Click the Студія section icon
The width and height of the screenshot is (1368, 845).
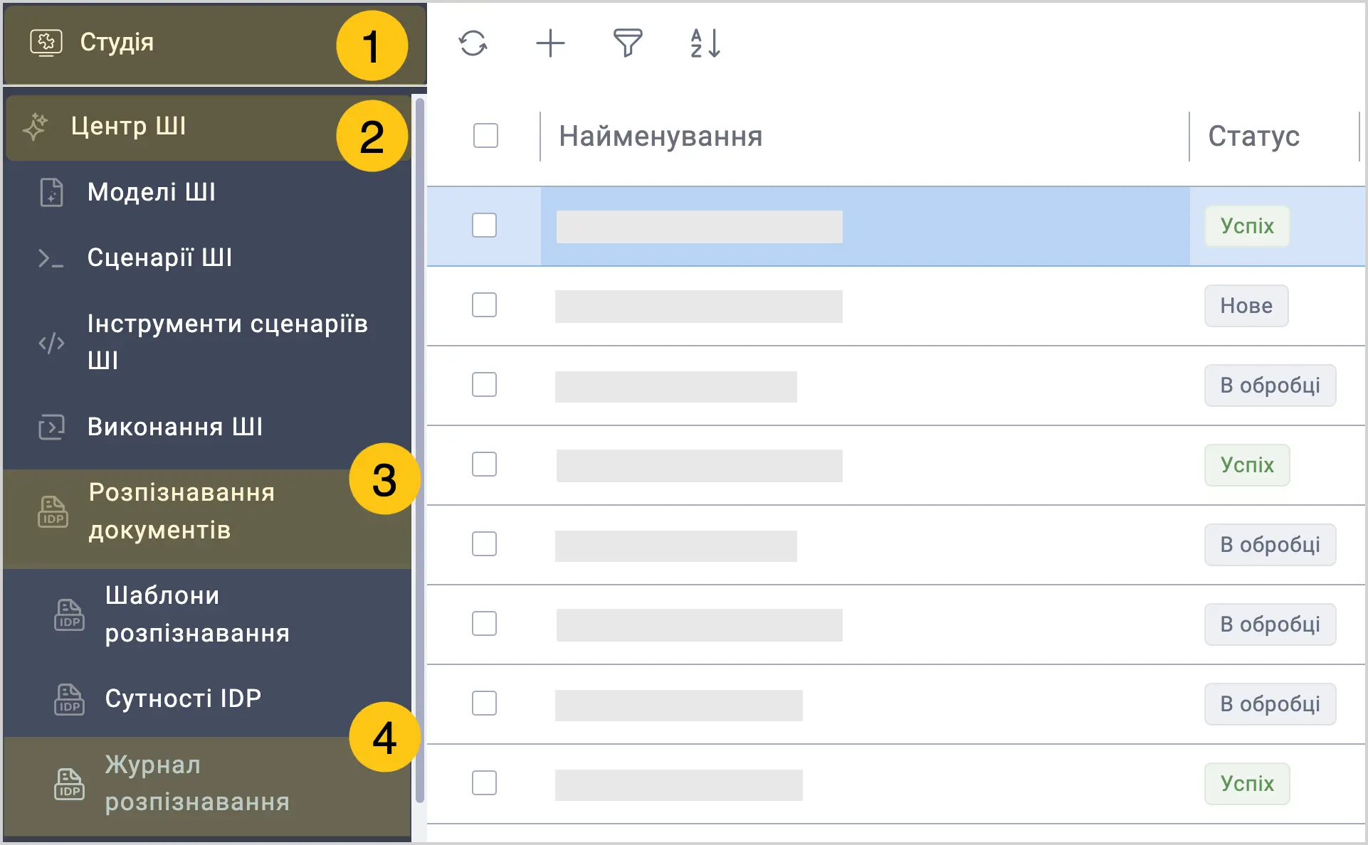46,43
